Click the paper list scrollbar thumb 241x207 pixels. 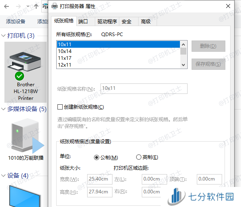pos(183,51)
